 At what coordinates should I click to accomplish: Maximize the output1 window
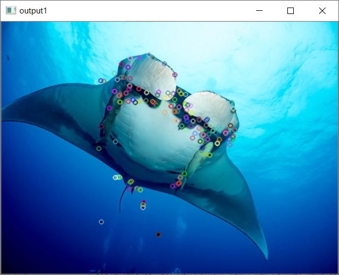[x=291, y=11]
